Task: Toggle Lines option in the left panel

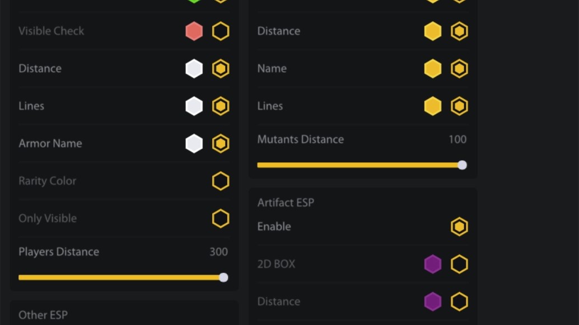Action: (x=221, y=106)
